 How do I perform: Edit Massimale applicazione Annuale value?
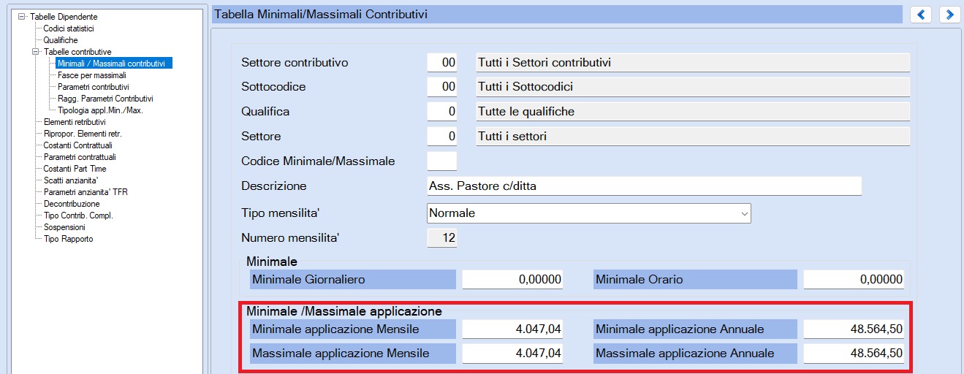(x=854, y=354)
